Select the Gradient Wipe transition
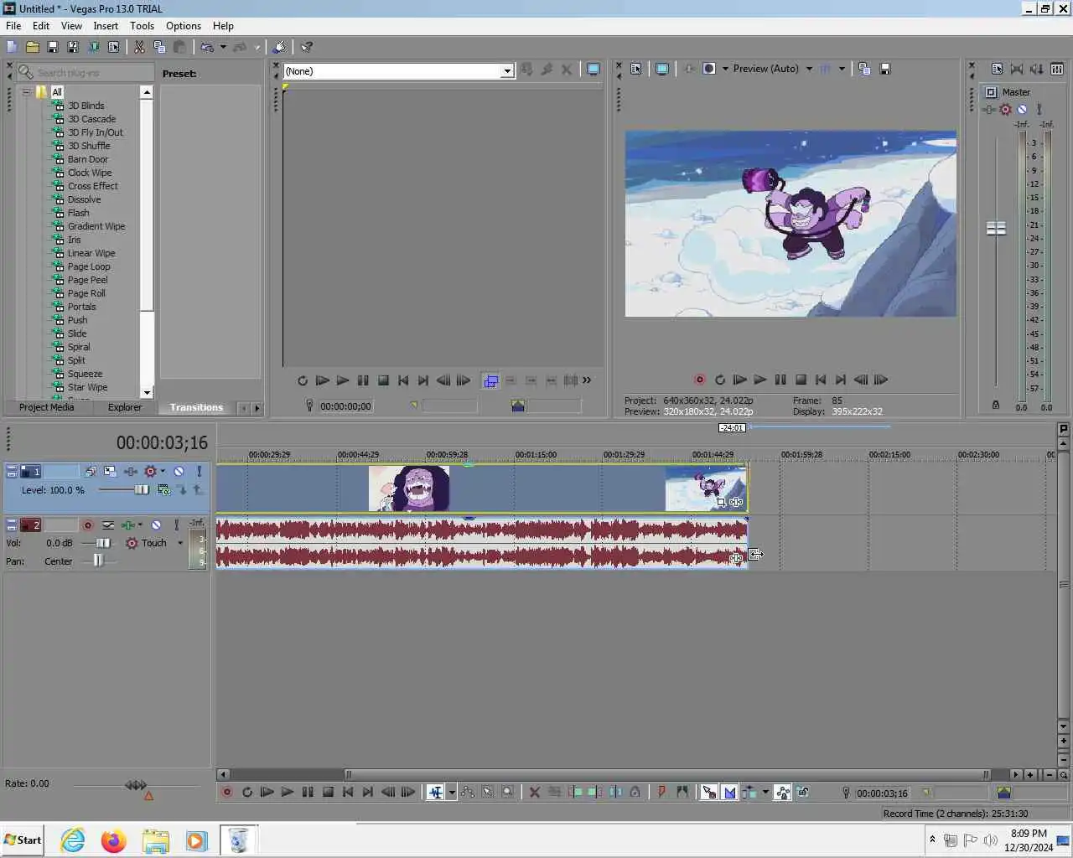 (x=96, y=226)
